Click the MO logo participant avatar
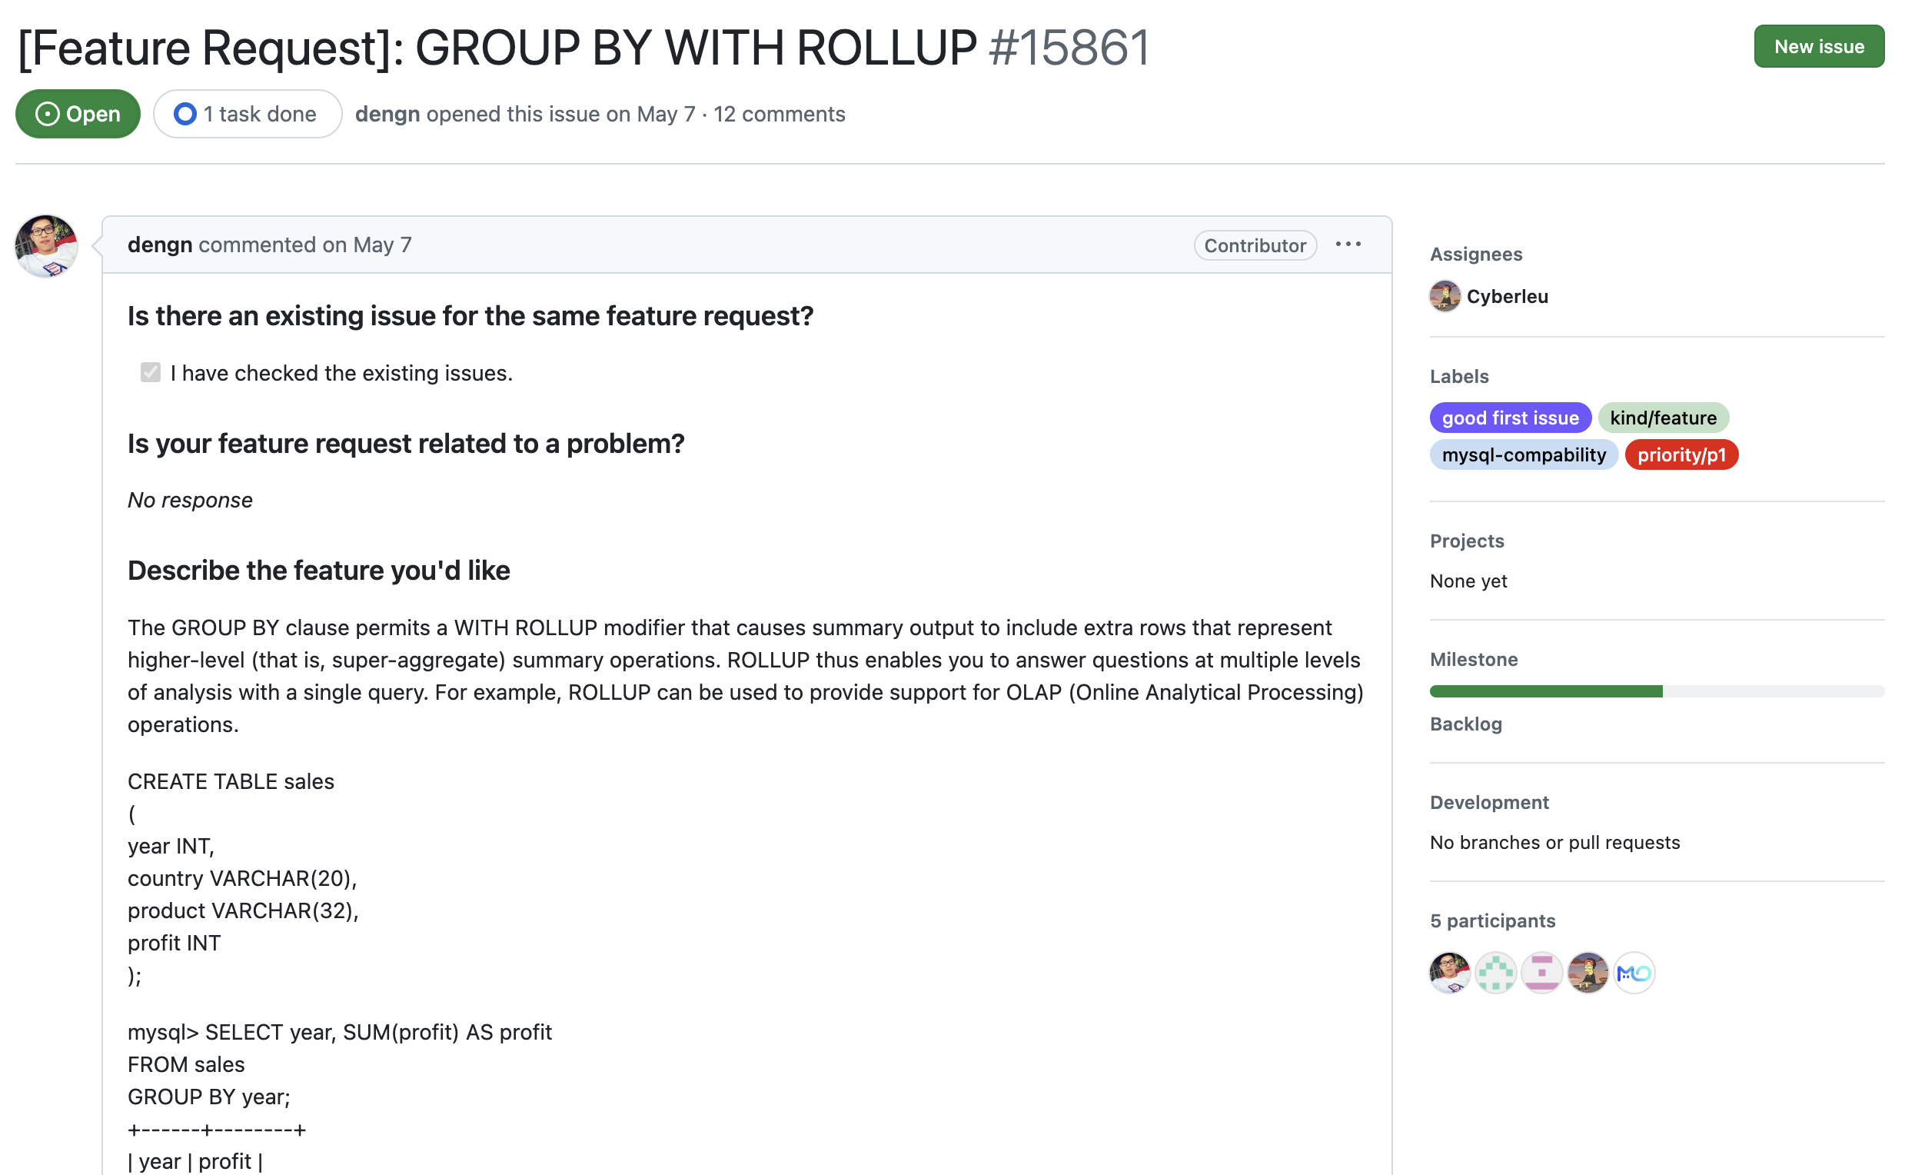Screen dimensions: 1925x1175 pyautogui.click(x=1634, y=973)
